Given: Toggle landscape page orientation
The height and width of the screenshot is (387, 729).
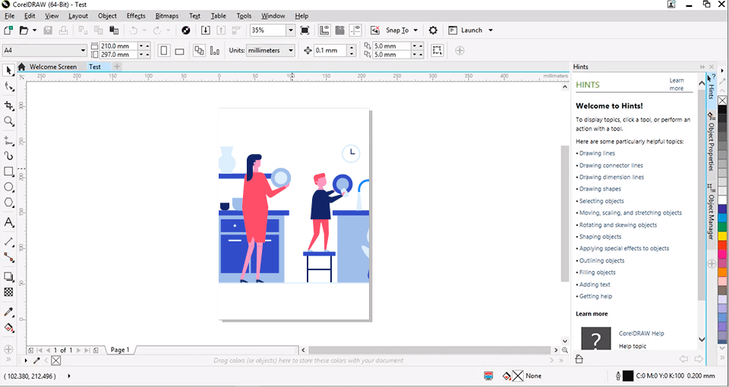Looking at the screenshot, I should [x=180, y=51].
